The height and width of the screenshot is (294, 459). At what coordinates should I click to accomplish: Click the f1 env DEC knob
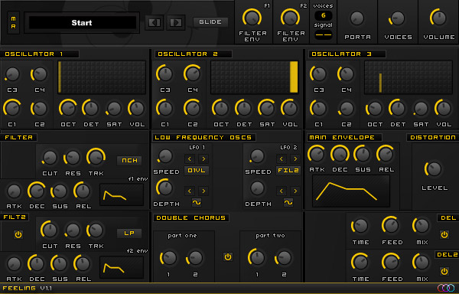click(37, 191)
